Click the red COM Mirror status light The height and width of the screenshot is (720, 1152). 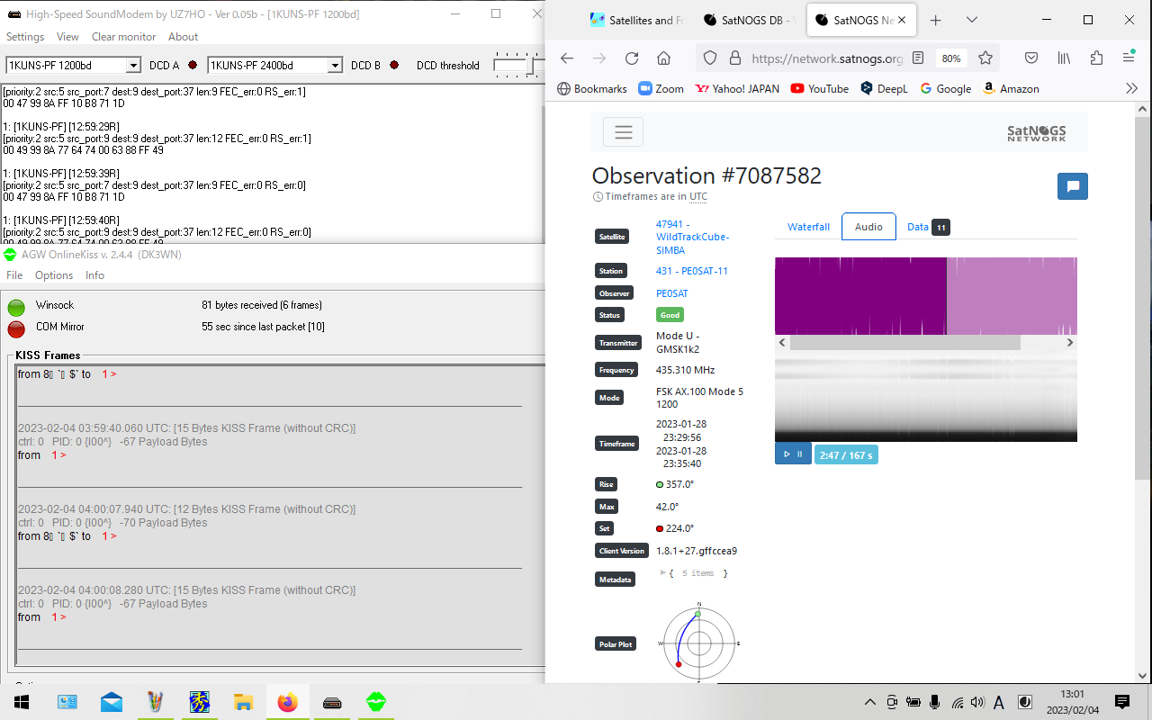click(16, 328)
